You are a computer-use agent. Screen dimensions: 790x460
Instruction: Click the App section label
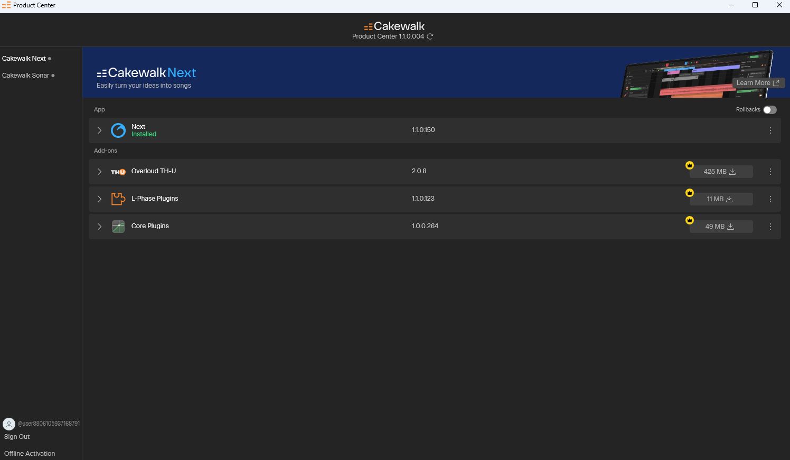(99, 110)
